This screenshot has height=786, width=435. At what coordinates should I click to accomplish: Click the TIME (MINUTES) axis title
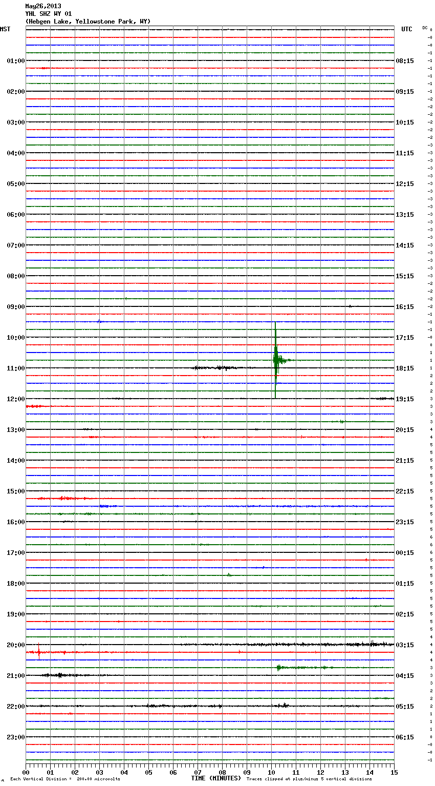tap(216, 778)
